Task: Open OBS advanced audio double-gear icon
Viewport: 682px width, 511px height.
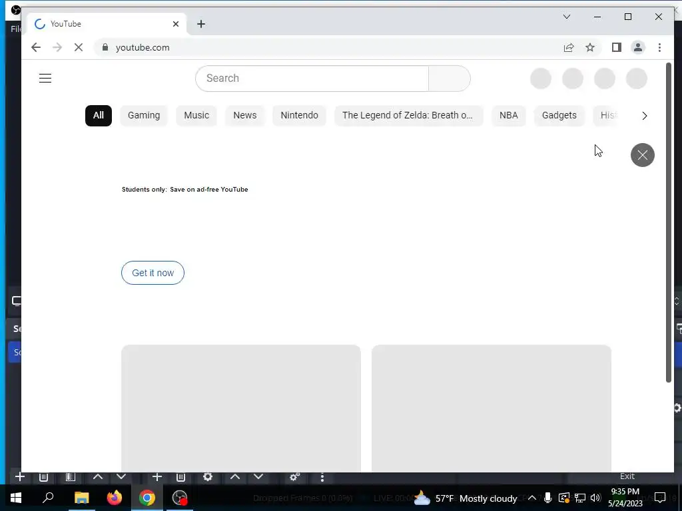Action: [x=295, y=476]
